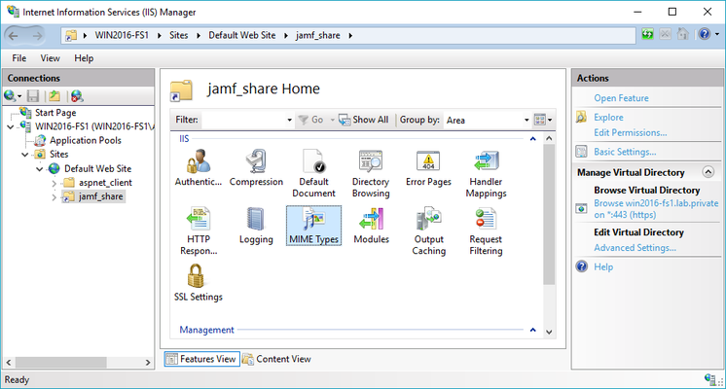Click the Home icon in address bar
Viewport: 726px width, 389px height.
pos(682,34)
